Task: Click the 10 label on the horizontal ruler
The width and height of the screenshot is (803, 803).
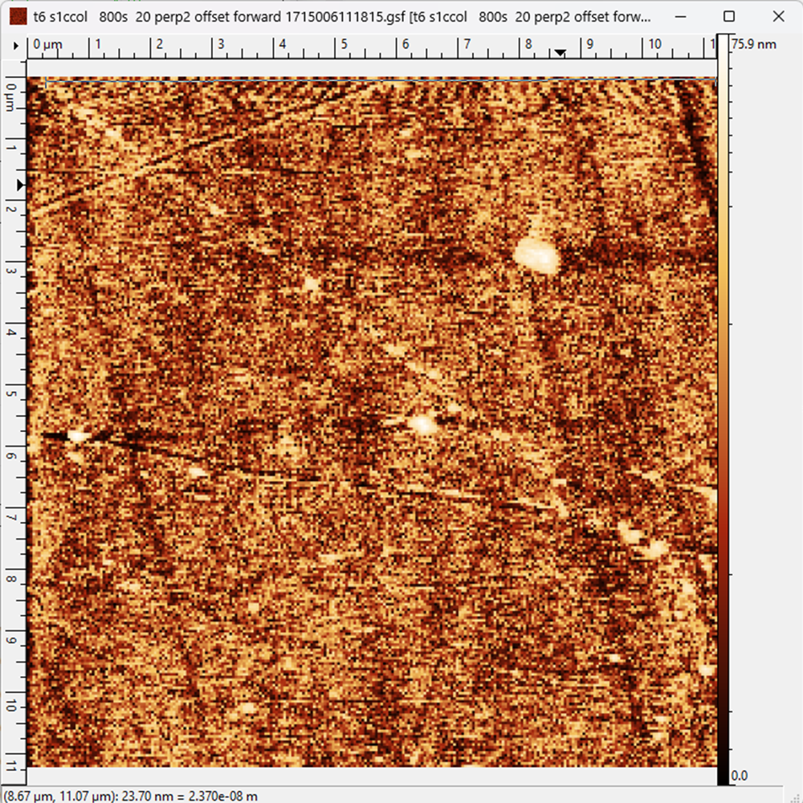Action: pyautogui.click(x=655, y=44)
